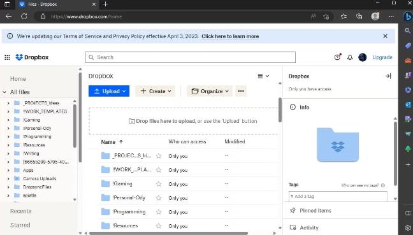Image resolution: width=413 pixels, height=235 pixels.
Task: Click the file list vertical scrollbar
Action: click(x=280, y=110)
